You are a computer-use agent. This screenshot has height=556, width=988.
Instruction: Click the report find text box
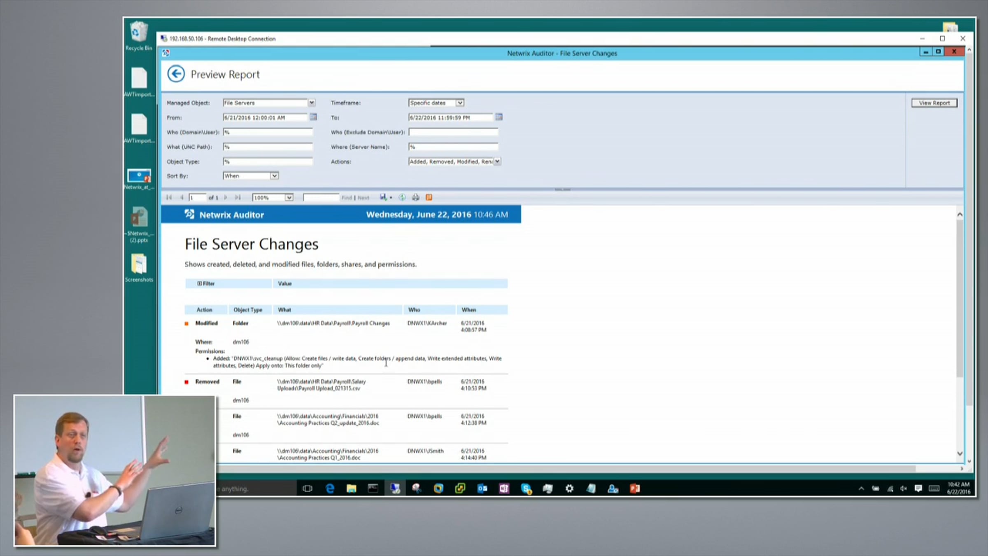321,198
